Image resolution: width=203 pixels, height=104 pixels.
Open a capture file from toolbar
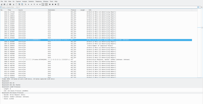click(14, 5)
